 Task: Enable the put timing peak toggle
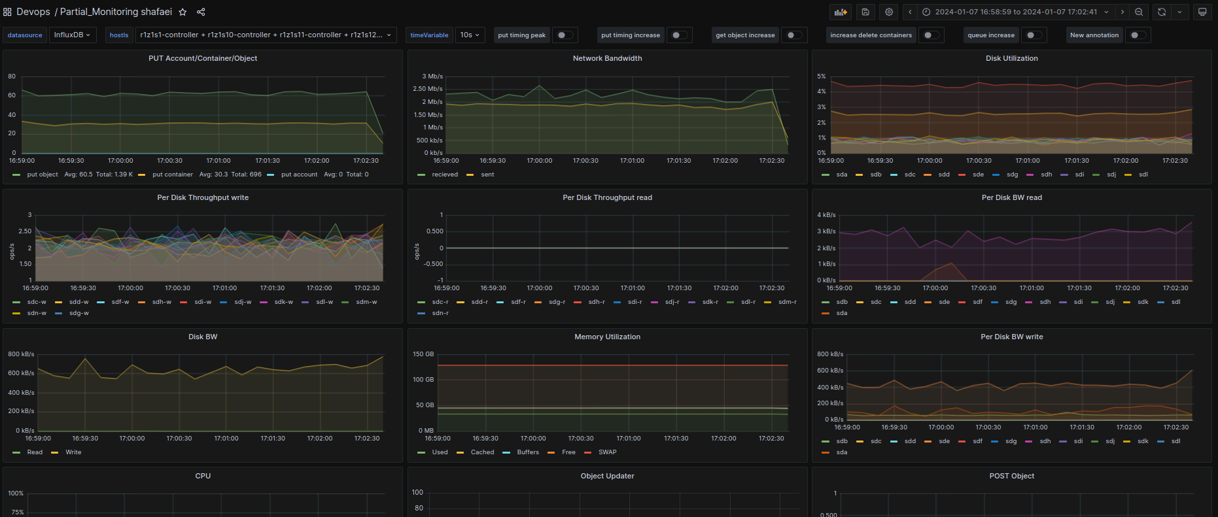click(565, 35)
